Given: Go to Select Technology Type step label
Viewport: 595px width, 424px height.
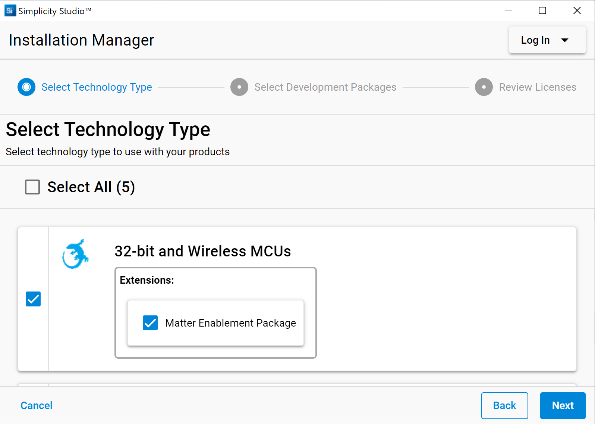Looking at the screenshot, I should coord(97,87).
